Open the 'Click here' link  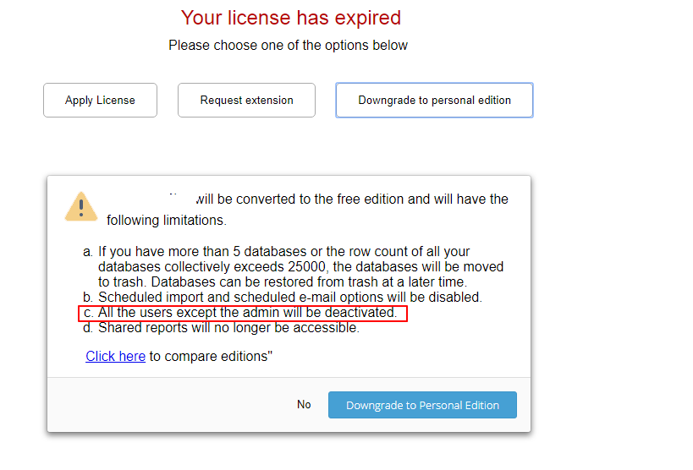(115, 356)
